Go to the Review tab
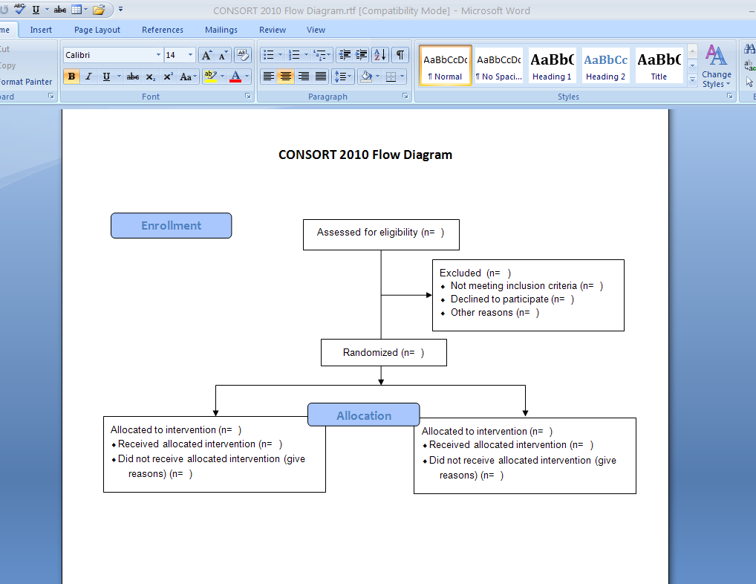Image resolution: width=756 pixels, height=584 pixels. pyautogui.click(x=273, y=30)
